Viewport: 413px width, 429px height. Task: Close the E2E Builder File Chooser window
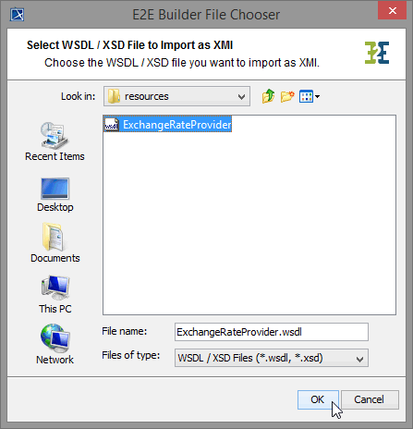(x=392, y=11)
